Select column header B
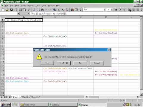The height and width of the screenshot is (107, 143). pos(55,17)
